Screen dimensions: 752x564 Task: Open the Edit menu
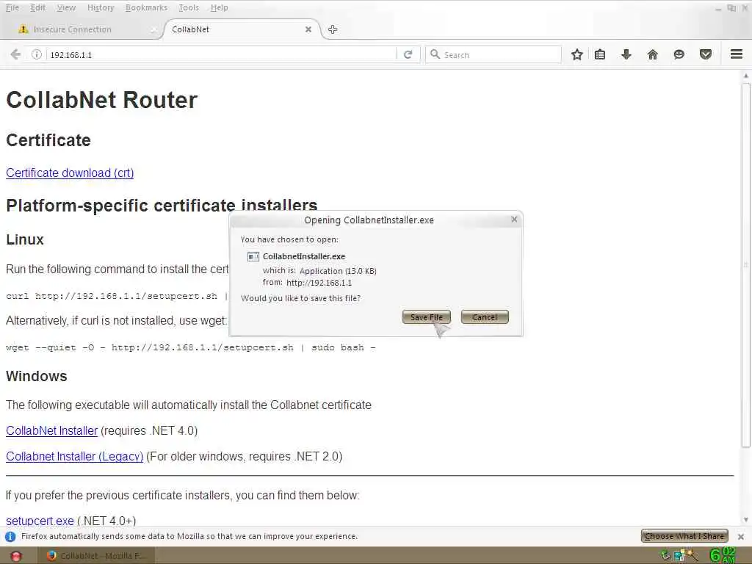pos(38,7)
